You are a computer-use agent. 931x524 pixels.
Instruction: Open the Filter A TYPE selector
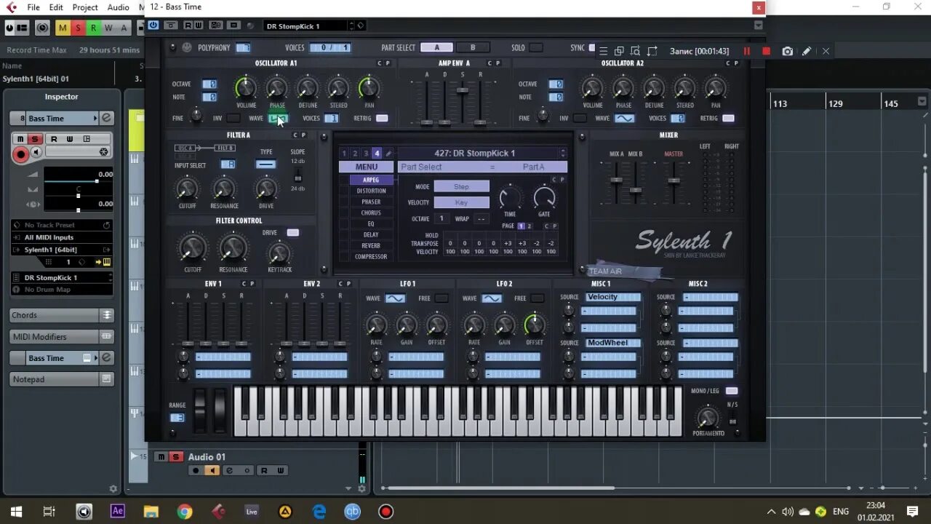(x=266, y=164)
